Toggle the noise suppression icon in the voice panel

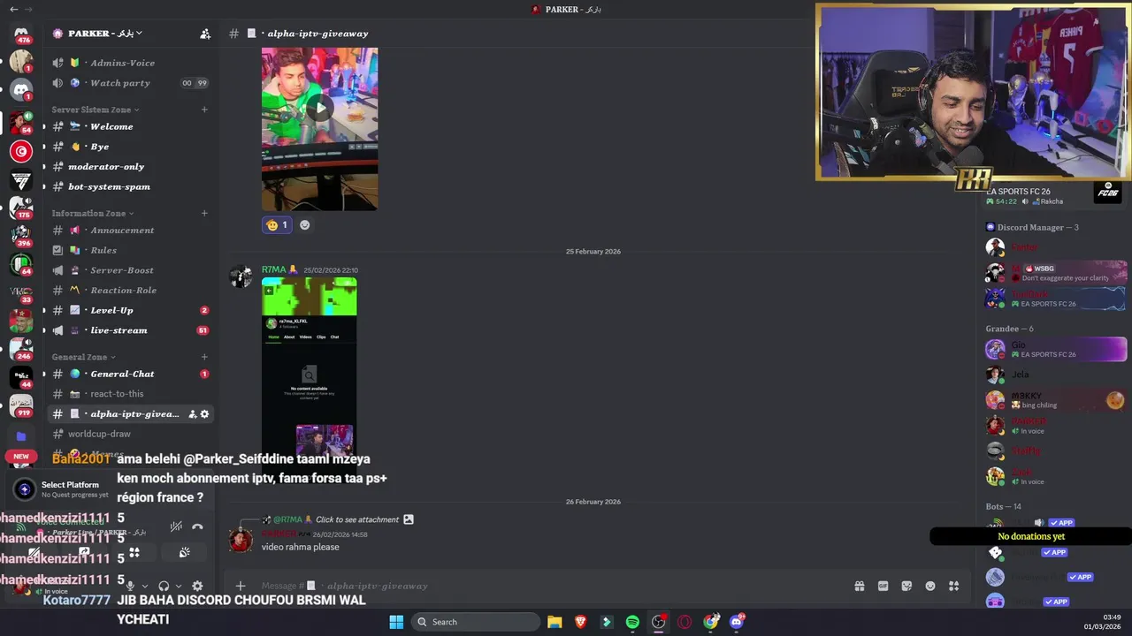[x=176, y=527]
